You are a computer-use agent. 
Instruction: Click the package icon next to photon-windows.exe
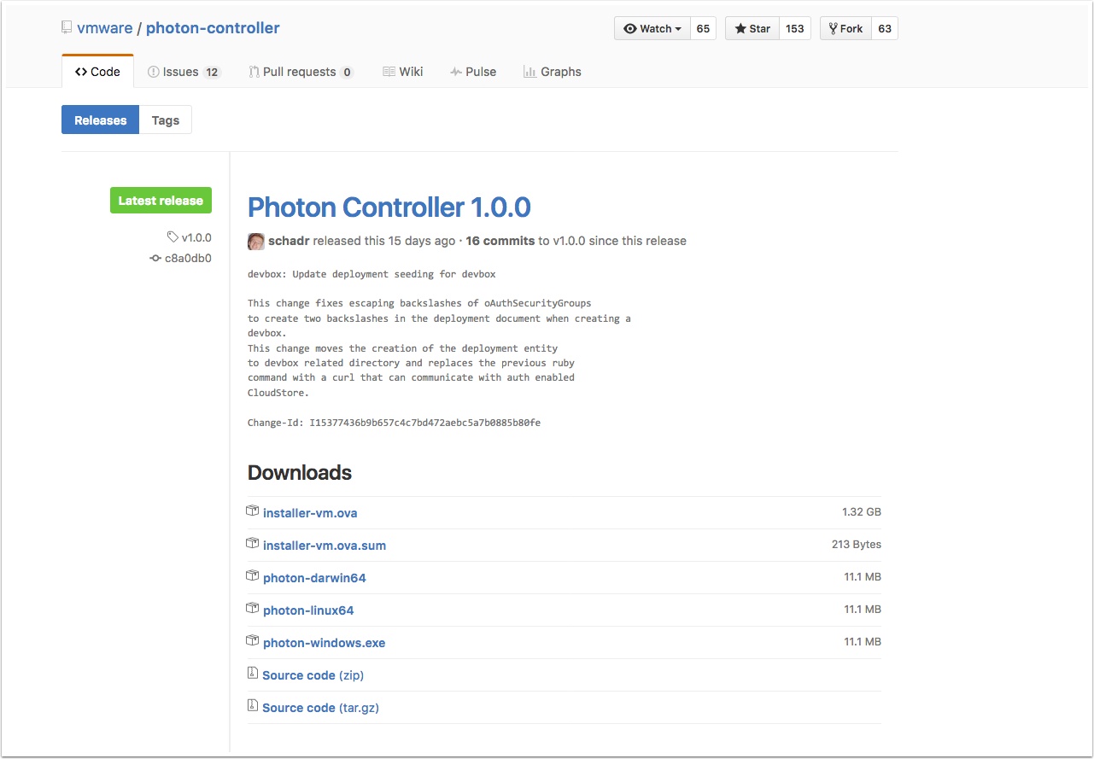(252, 641)
